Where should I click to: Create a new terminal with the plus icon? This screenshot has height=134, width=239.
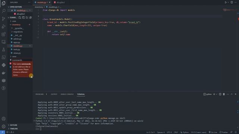(214, 94)
